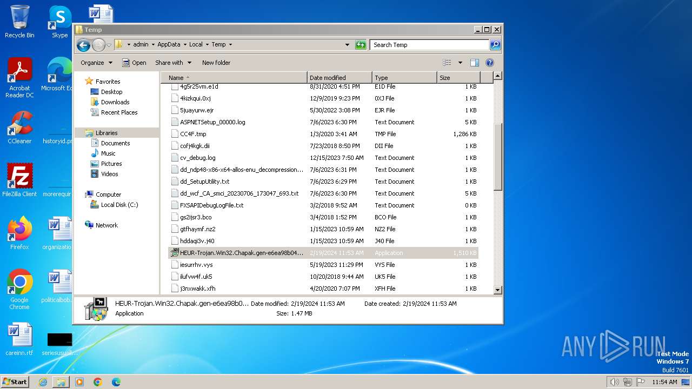Screen dimensions: 692x389
Task: Open the Share with menu
Action: (x=172, y=63)
